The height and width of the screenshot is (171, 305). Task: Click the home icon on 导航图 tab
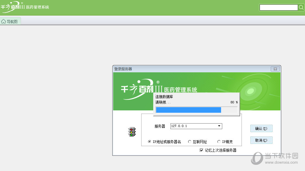click(x=4, y=21)
